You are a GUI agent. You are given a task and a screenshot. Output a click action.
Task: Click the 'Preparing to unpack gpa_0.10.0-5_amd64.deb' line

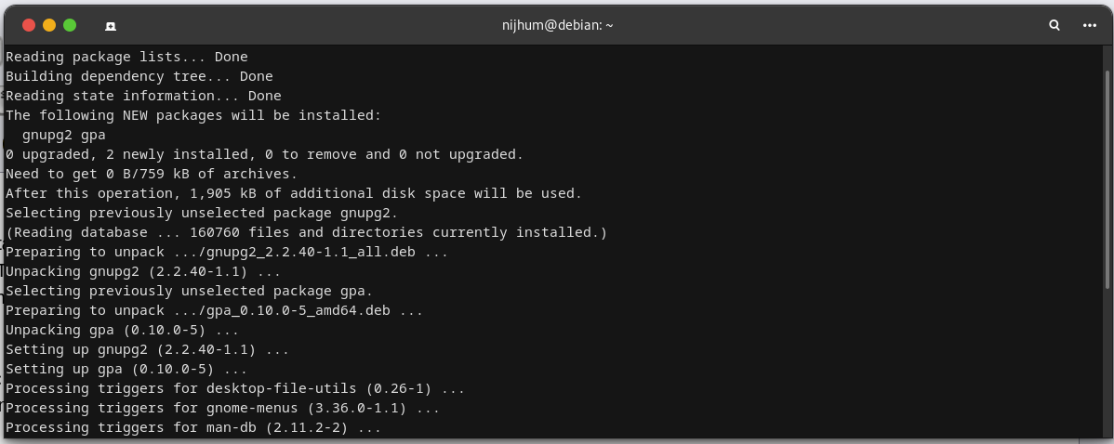point(214,310)
